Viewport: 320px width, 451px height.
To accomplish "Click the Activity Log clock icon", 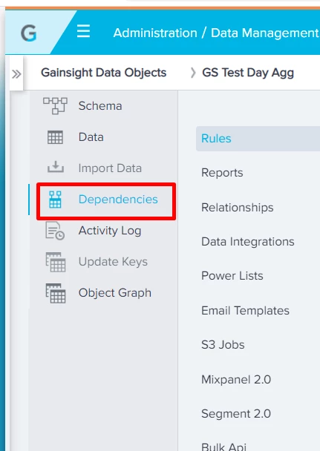I will pos(55,231).
